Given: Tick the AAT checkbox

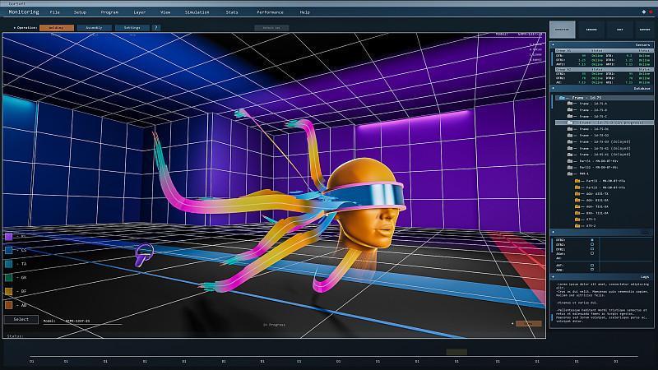Looking at the screenshot, I should 592,266.
